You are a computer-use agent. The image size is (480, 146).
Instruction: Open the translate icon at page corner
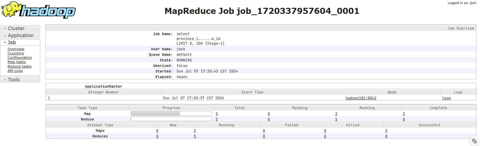[474, 141]
